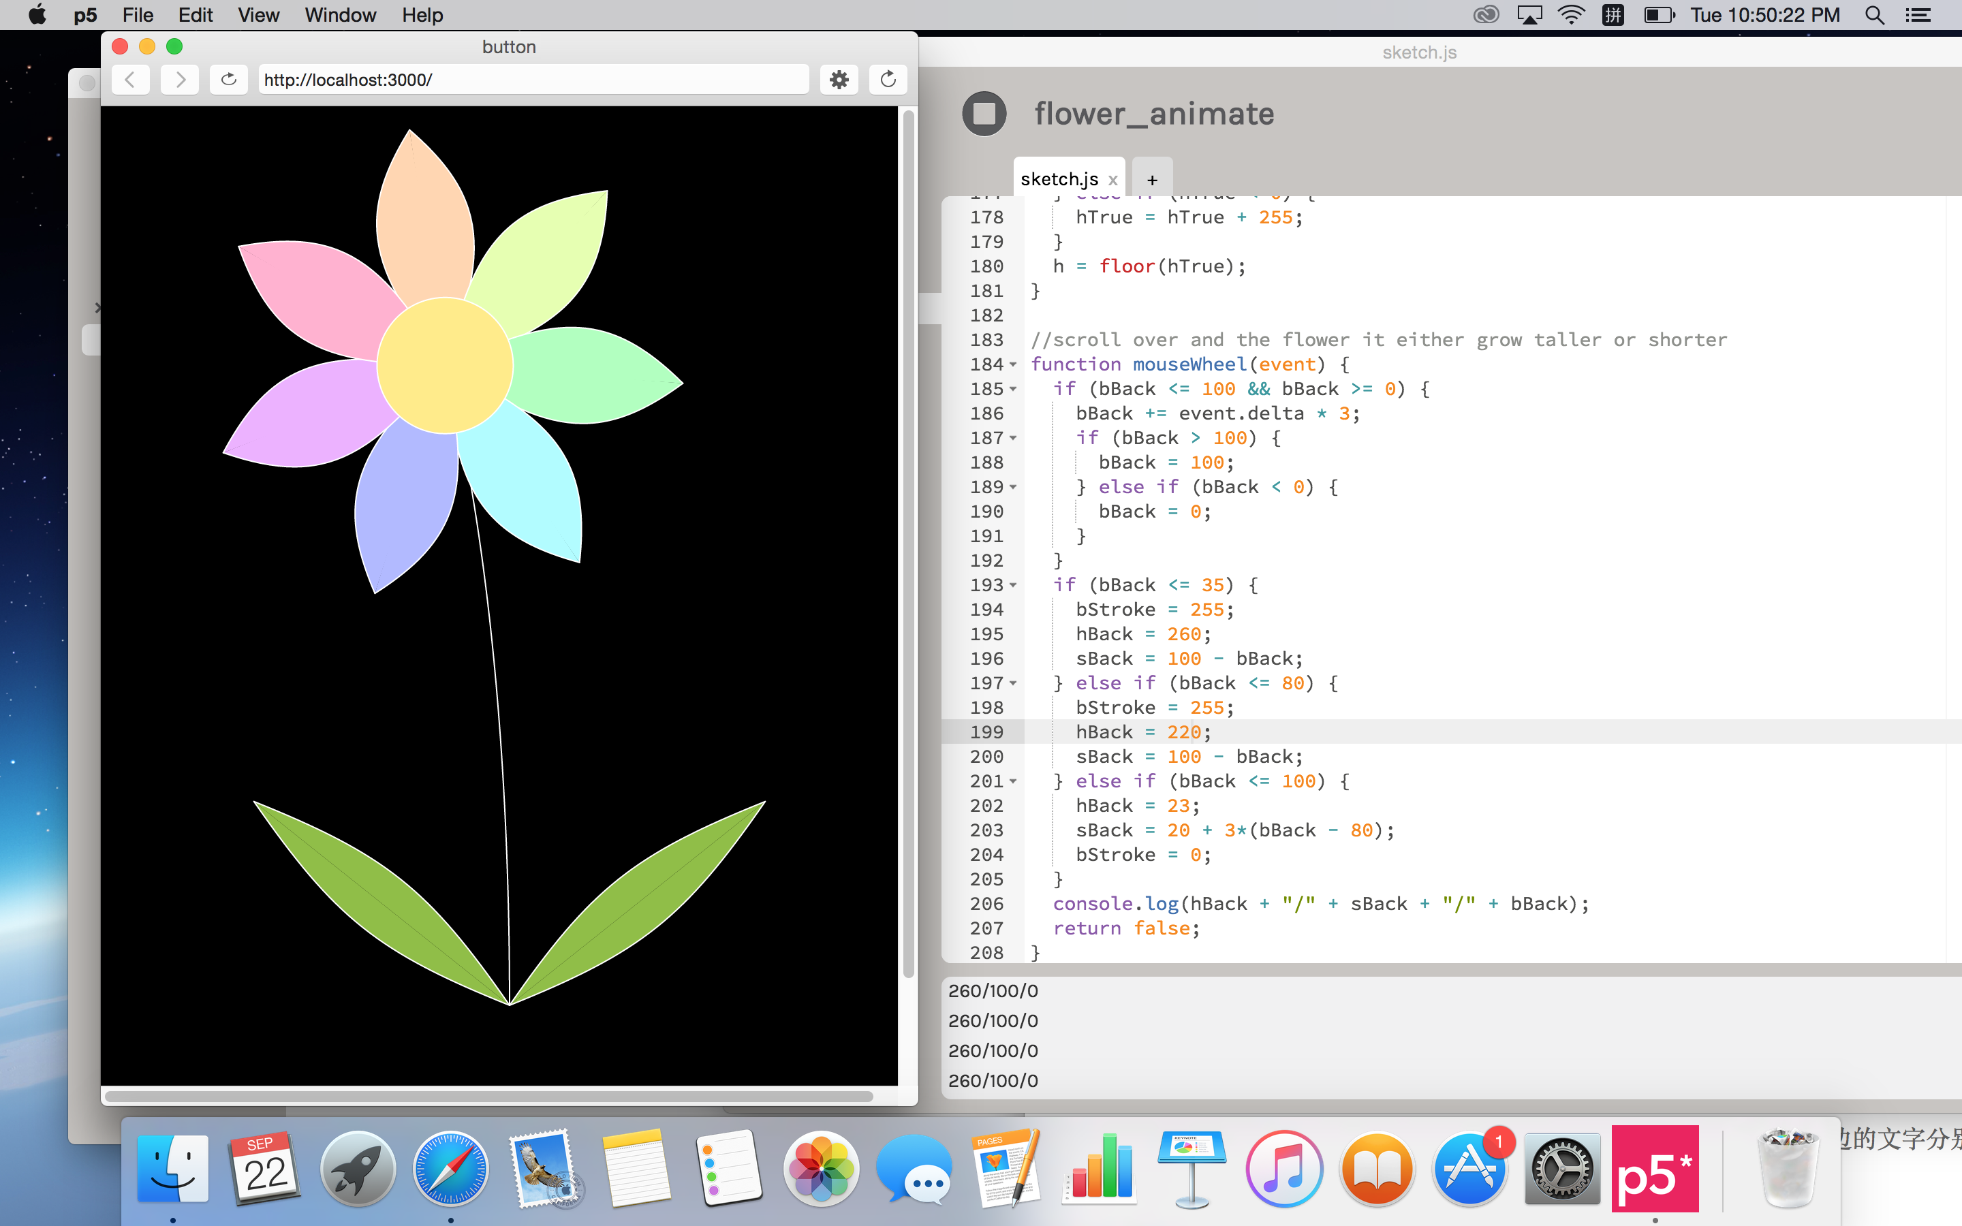Collapse the if block at line 193
1962x1226 pixels.
pyautogui.click(x=1012, y=586)
